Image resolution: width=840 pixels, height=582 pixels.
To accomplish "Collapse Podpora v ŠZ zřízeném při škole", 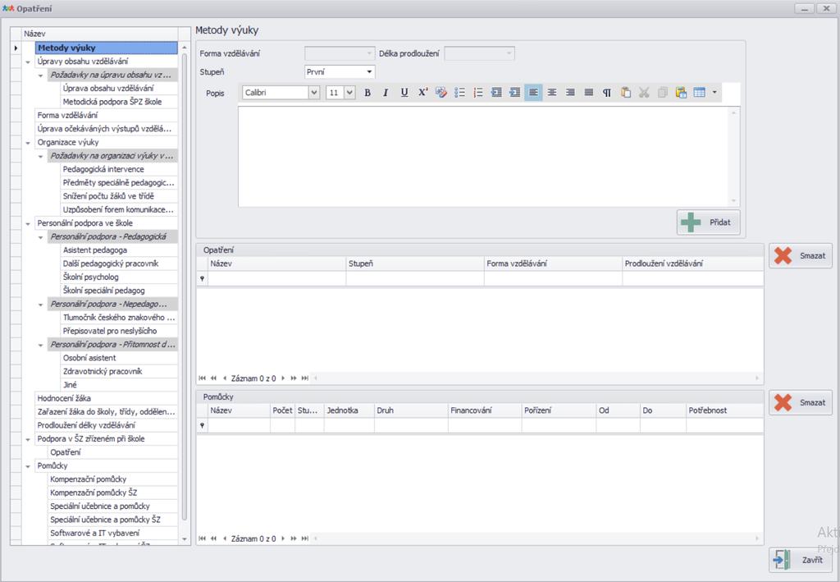I will point(28,439).
